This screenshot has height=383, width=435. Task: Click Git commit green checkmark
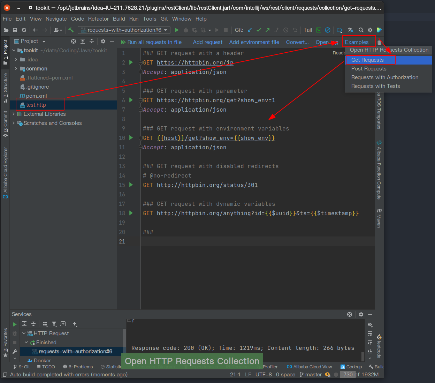point(259,30)
